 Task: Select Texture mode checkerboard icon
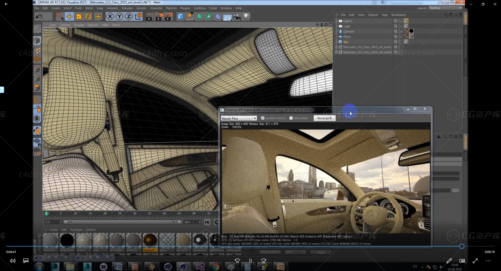coord(37,50)
